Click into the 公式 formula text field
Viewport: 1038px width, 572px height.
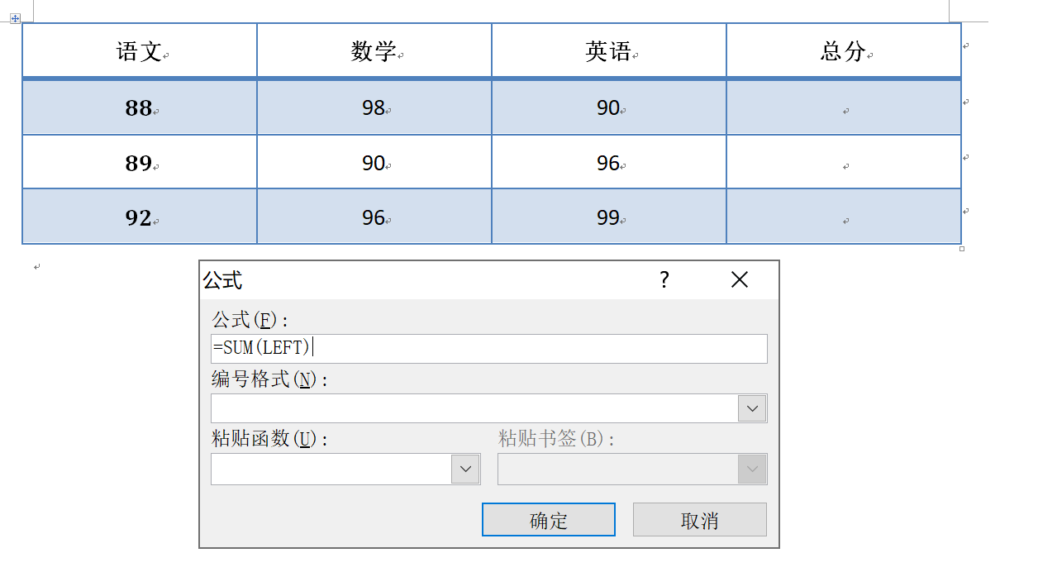coord(488,349)
